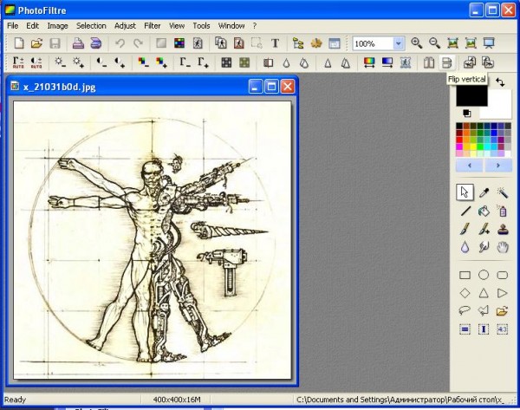Select the Clone stamp tool
The image size is (520, 410).
[x=503, y=229]
